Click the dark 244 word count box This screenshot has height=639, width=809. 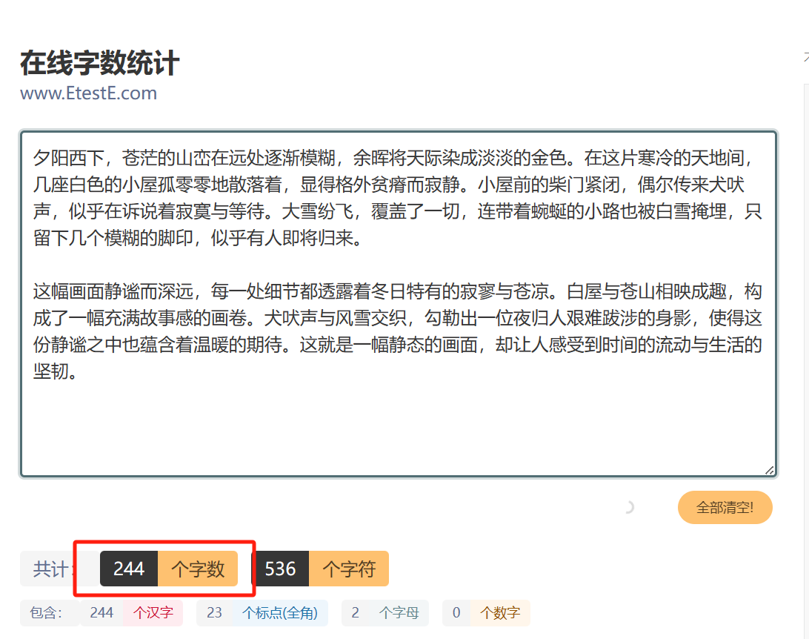click(x=129, y=569)
